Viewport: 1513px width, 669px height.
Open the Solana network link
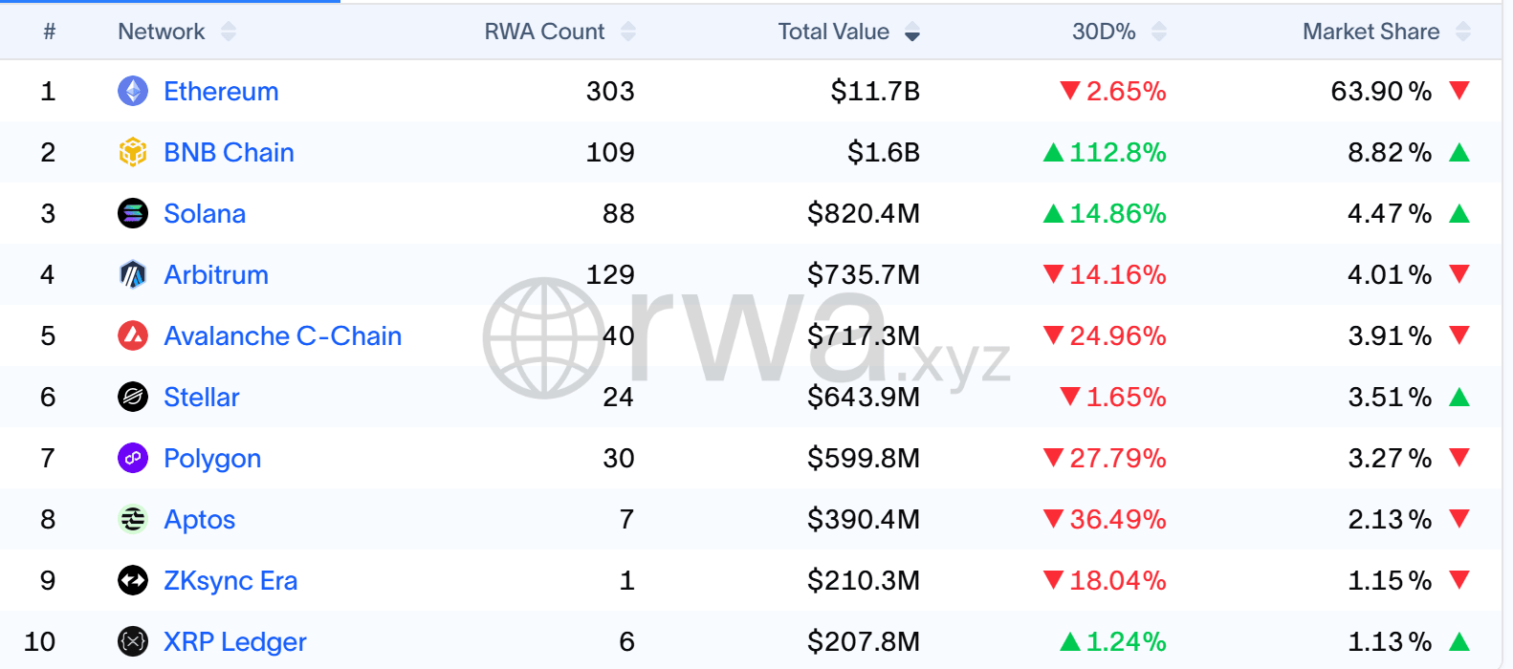coord(205,213)
